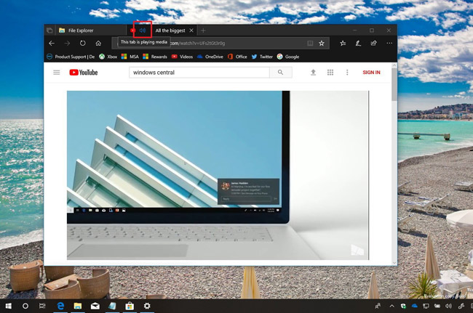Open Windows Ink Workspace tray icon

[x=461, y=306]
